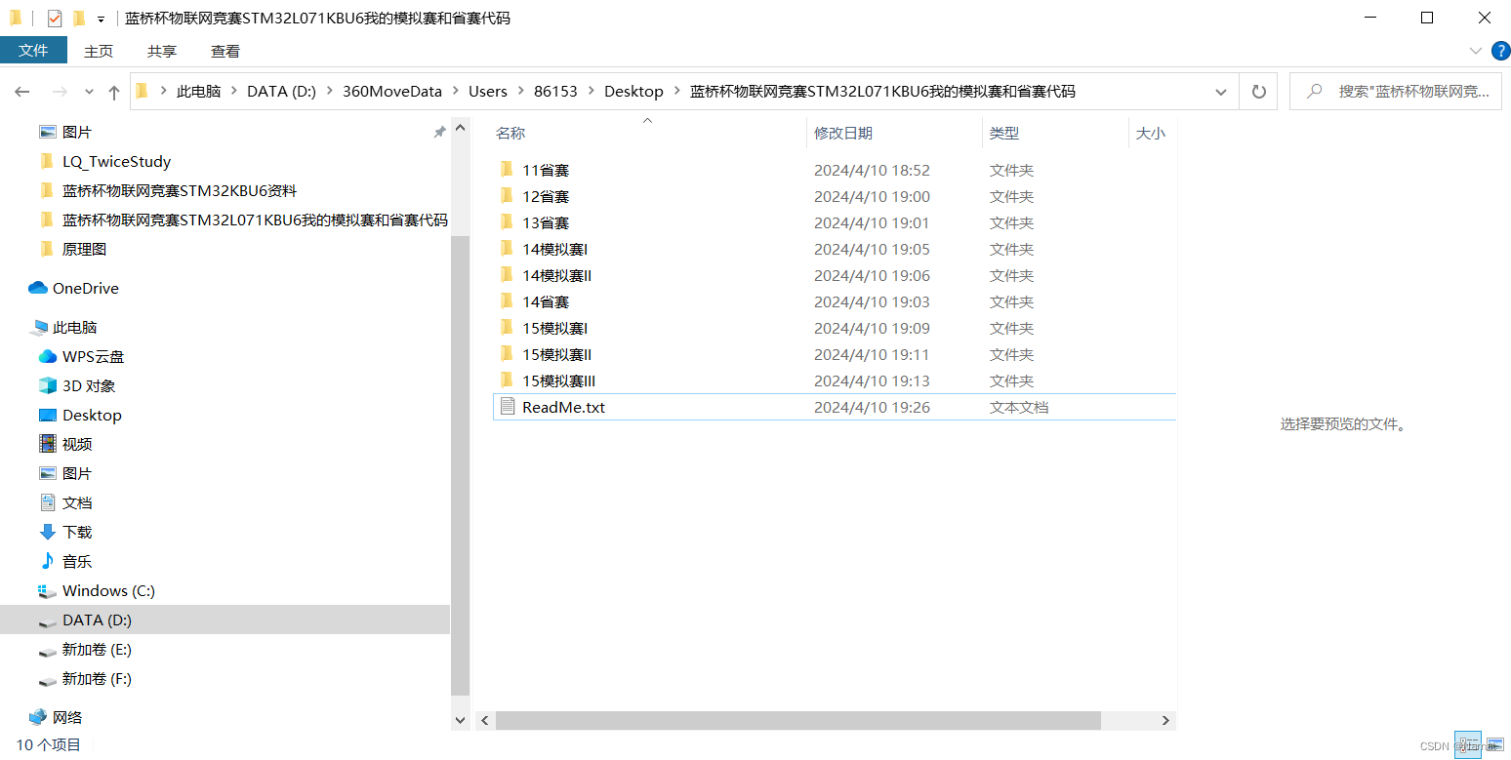This screenshot has width=1511, height=760.
Task: Open 原理图 folder in navigation pane
Action: coord(84,249)
